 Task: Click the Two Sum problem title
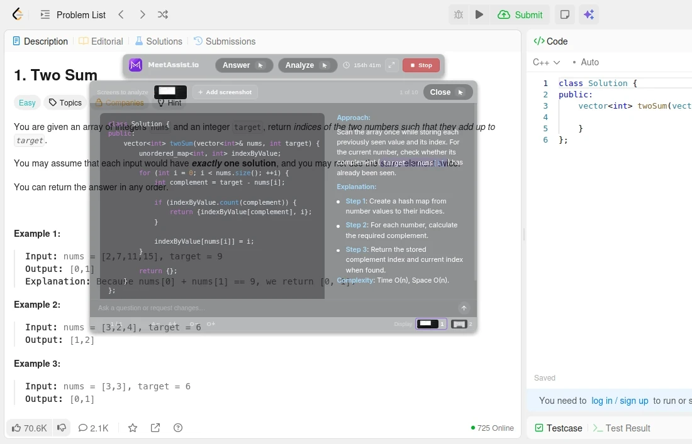(55, 75)
